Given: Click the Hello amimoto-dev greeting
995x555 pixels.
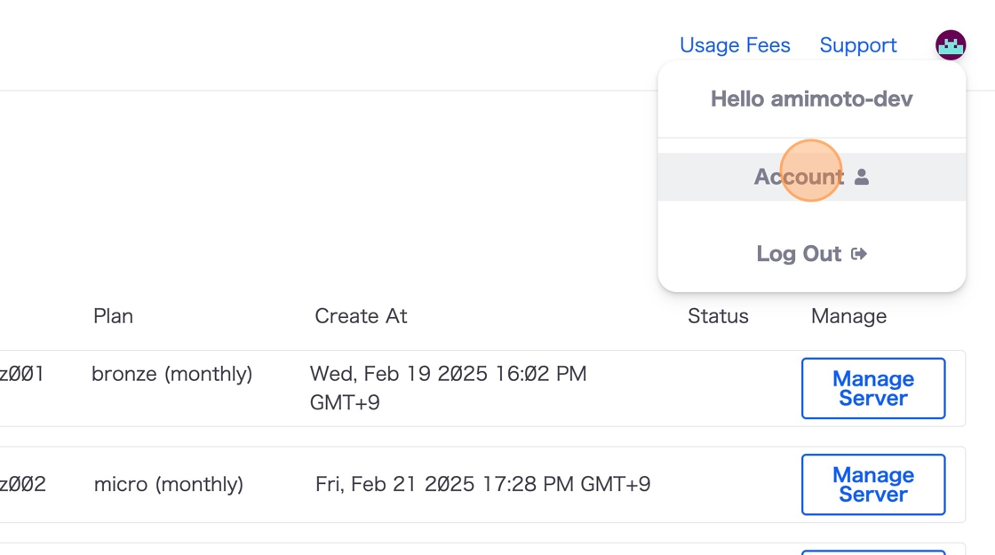Looking at the screenshot, I should pyautogui.click(x=811, y=99).
